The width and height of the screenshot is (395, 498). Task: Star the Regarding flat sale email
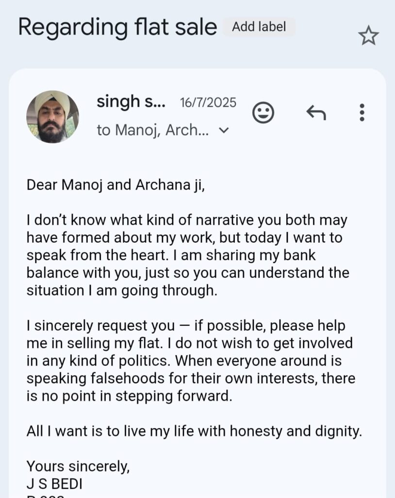click(368, 36)
